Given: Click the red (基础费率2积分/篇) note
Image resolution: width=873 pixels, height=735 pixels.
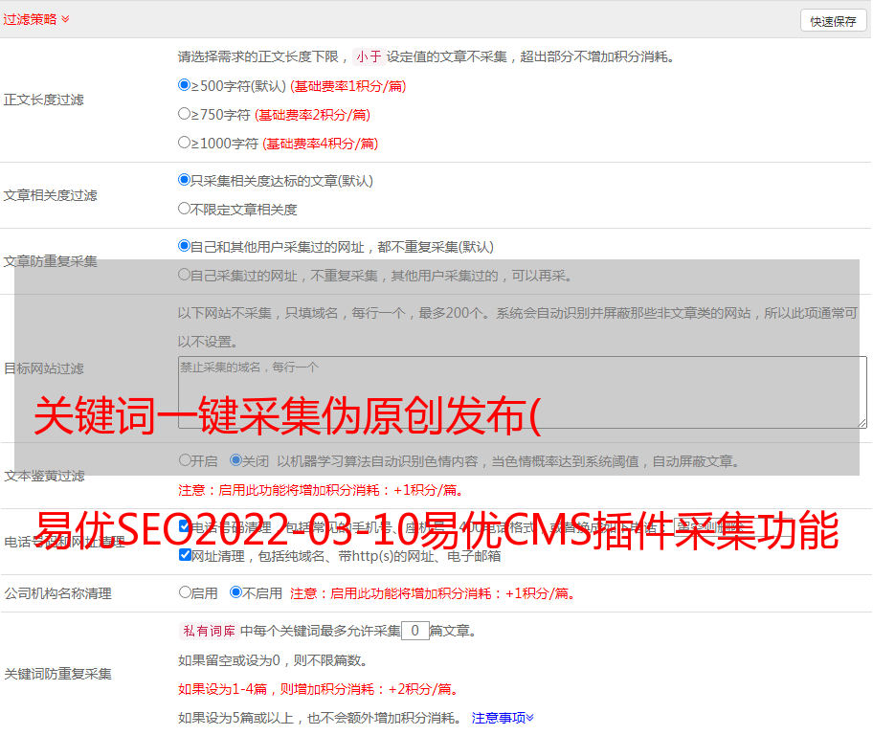Looking at the screenshot, I should 313,114.
